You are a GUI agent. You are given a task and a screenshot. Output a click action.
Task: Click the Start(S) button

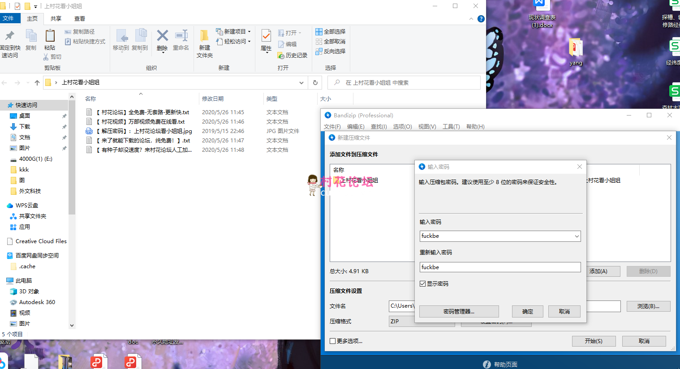coord(594,341)
